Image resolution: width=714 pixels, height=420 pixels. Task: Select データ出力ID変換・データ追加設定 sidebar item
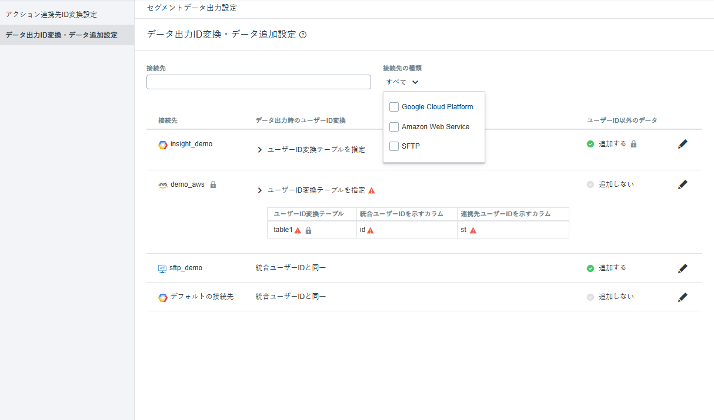point(67,35)
